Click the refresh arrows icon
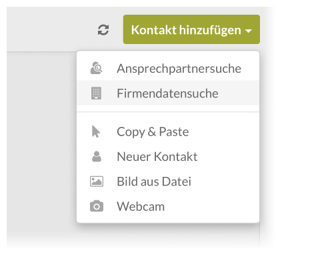The width and height of the screenshot is (336, 257). 103,30
